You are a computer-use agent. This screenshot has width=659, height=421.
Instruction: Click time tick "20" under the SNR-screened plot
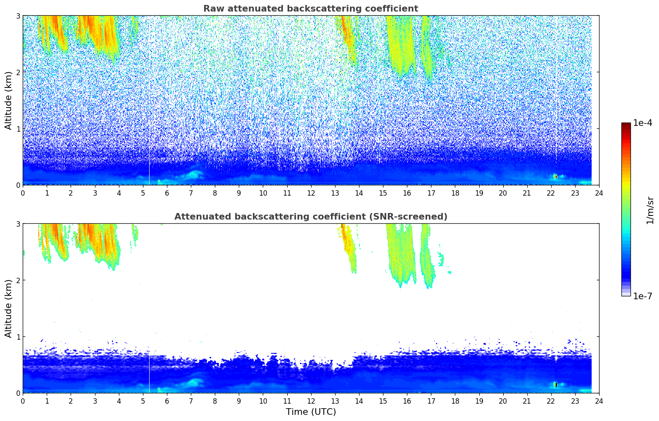tap(503, 401)
